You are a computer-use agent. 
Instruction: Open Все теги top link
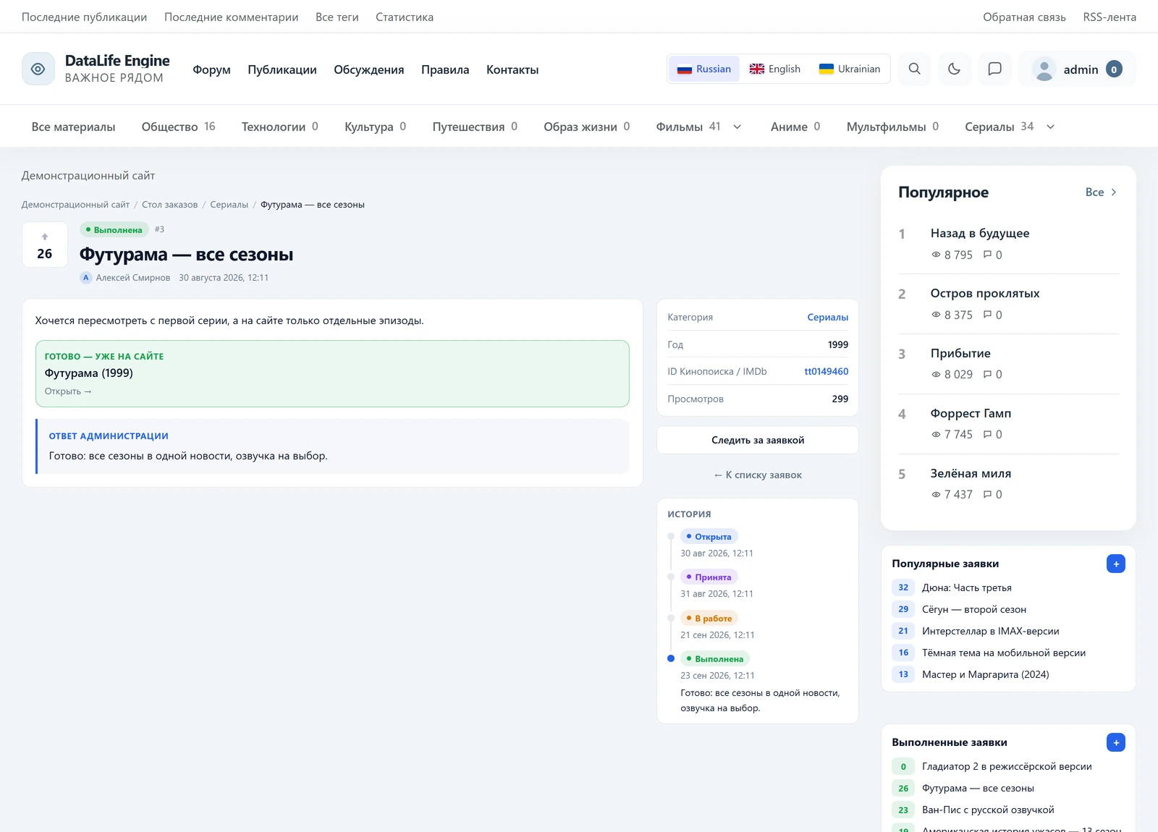[x=337, y=17]
